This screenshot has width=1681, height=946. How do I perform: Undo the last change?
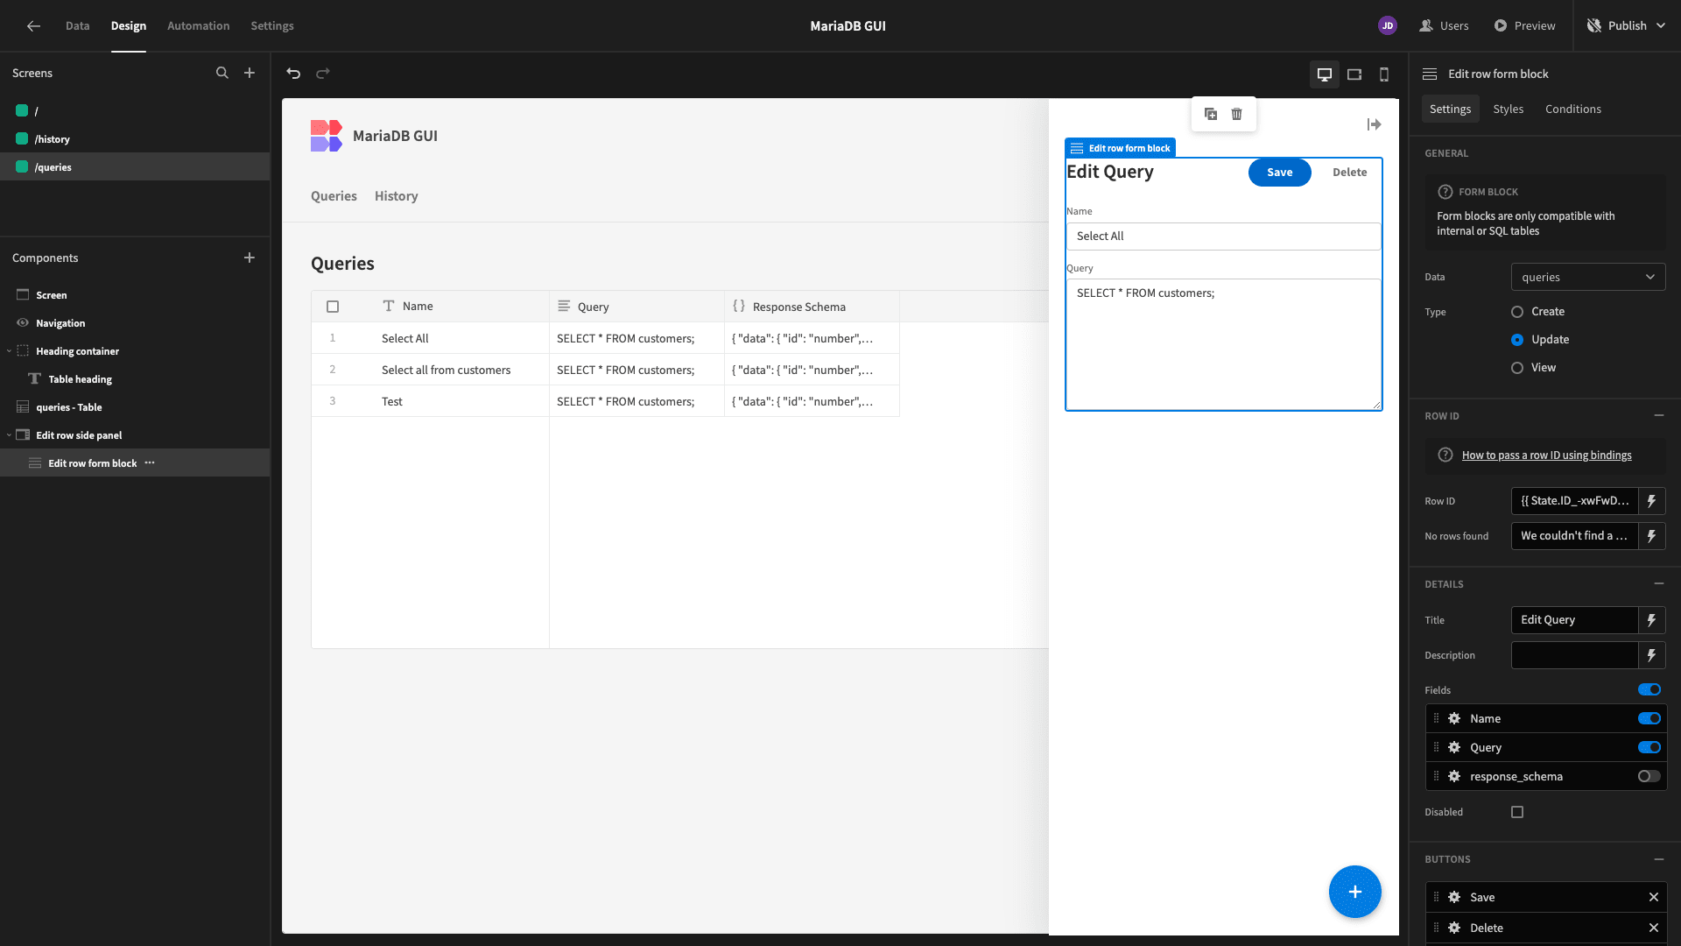[293, 74]
